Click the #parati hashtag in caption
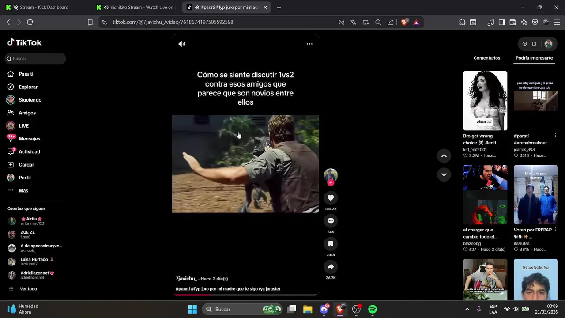565x318 pixels. point(183,289)
